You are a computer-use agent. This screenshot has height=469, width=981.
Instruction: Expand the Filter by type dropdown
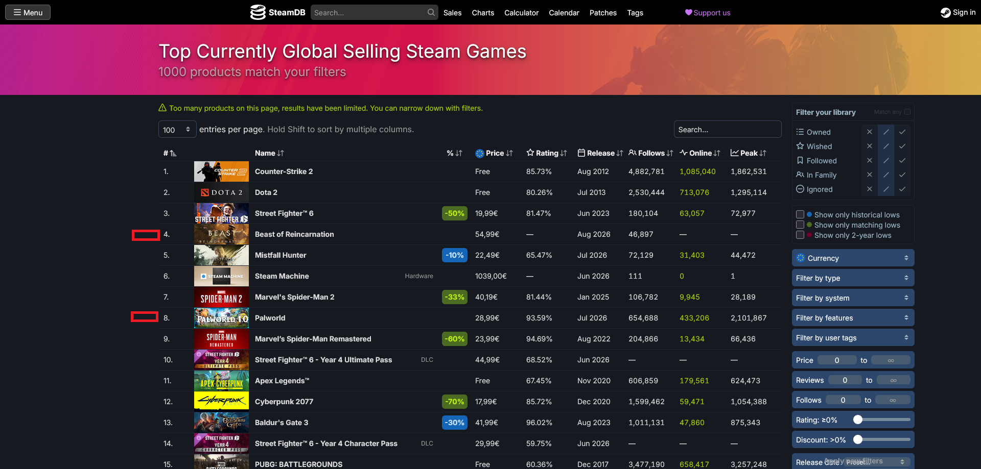[x=853, y=278]
